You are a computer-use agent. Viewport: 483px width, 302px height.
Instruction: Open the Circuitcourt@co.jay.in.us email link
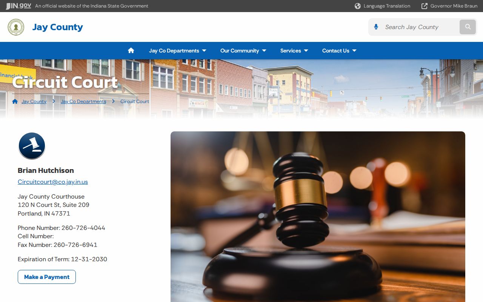pos(53,182)
